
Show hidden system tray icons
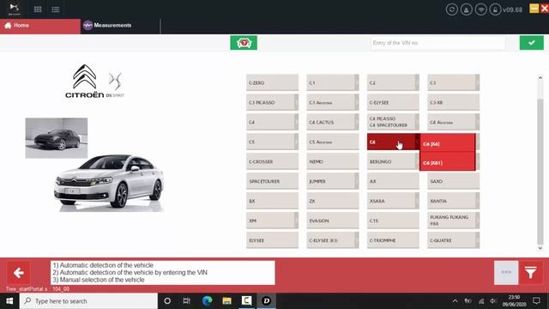(455, 301)
